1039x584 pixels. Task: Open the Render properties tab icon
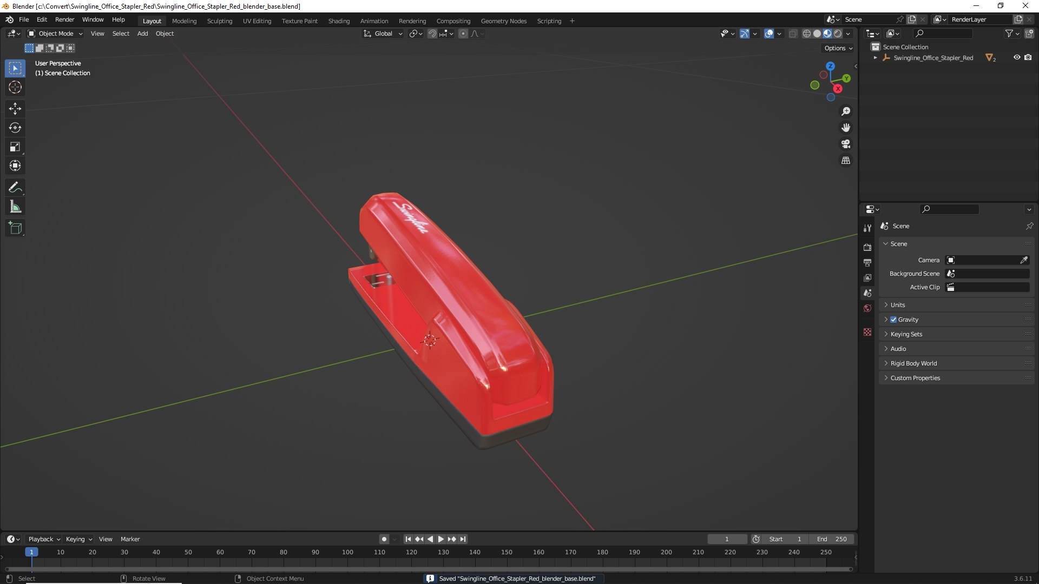click(867, 247)
